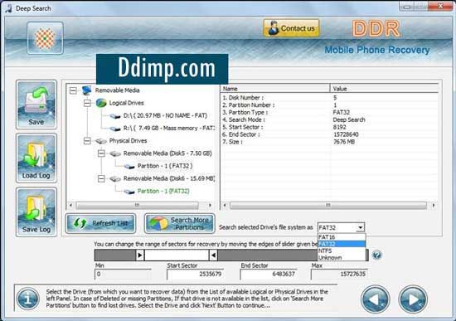The width and height of the screenshot is (456, 321).
Task: Click the Value column header
Action: (x=385, y=89)
